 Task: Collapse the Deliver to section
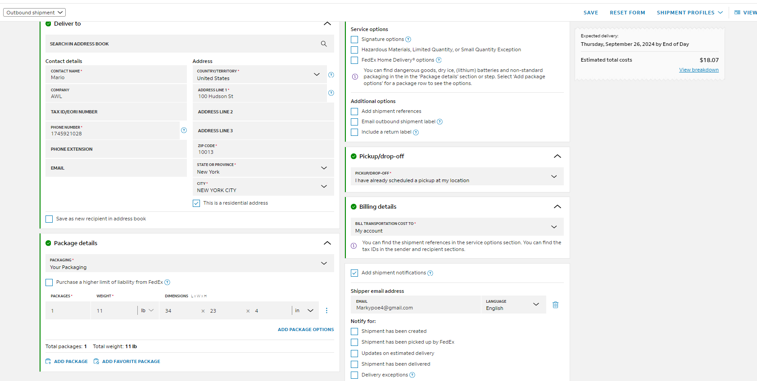click(x=327, y=23)
